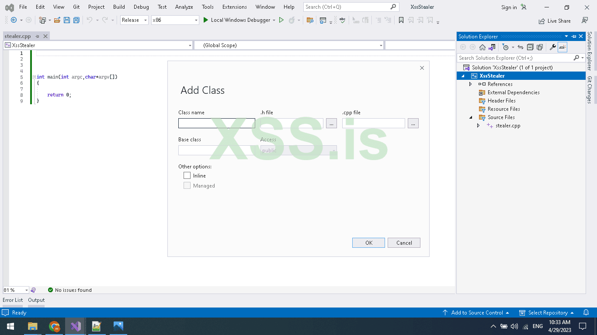Click the Navigate Backward arrow icon

pyautogui.click(x=14, y=20)
